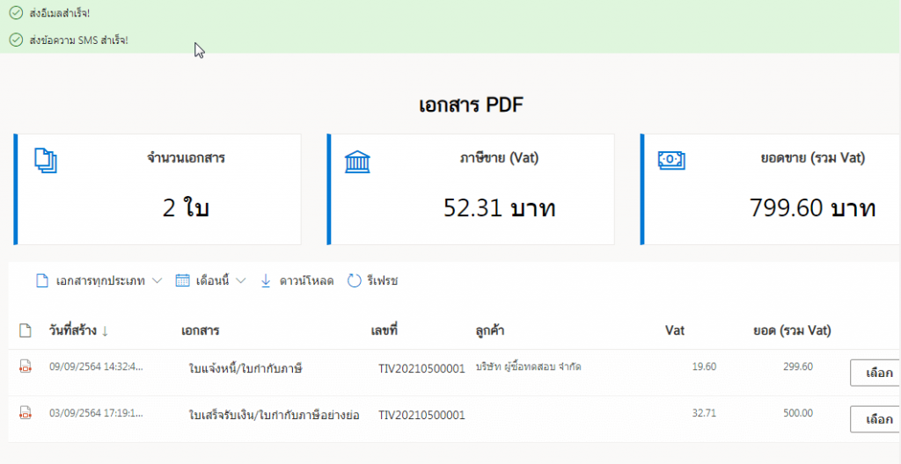Click the 799.60 บาท sales total
This screenshot has height=464, width=901.
coord(812,207)
